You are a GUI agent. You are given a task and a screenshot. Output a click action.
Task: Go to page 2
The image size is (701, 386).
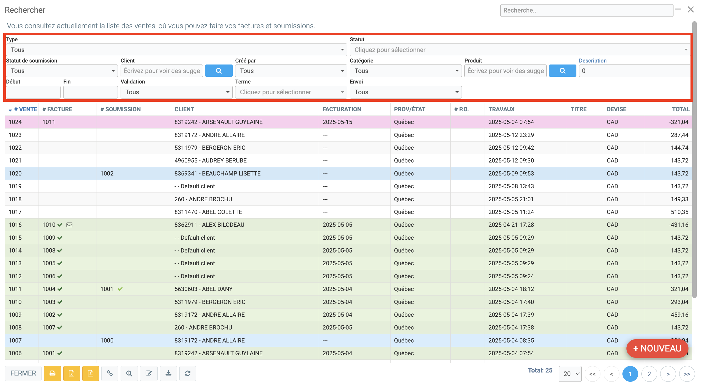(649, 374)
